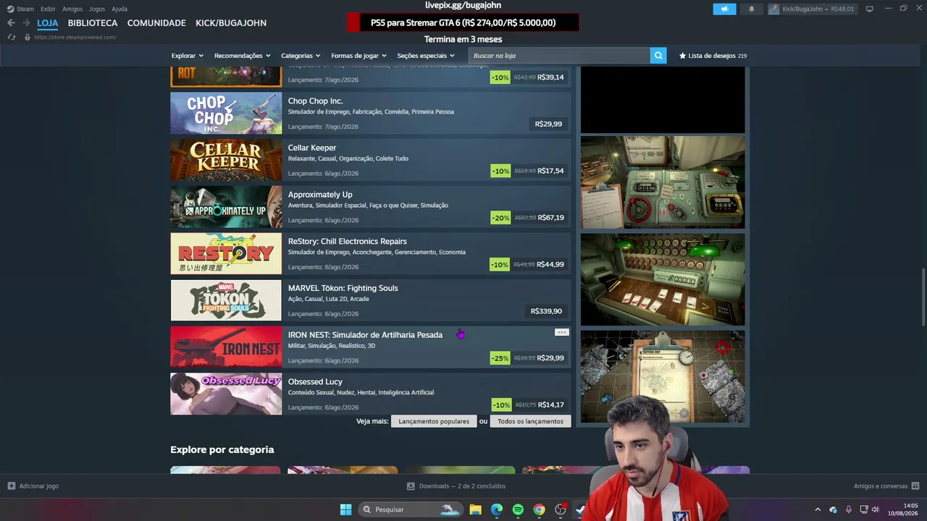Click the microphone tray icon

(848, 509)
